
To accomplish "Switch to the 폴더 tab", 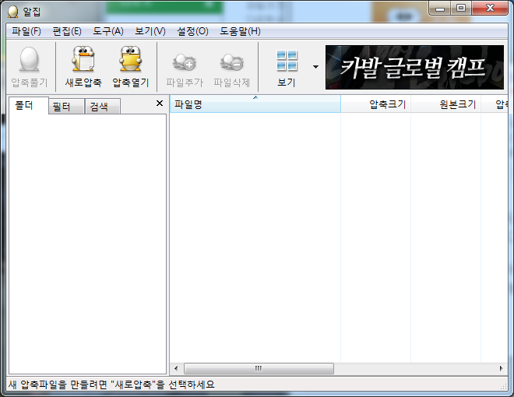I will pos(29,105).
